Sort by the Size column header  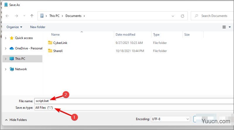pyautogui.click(x=187, y=35)
